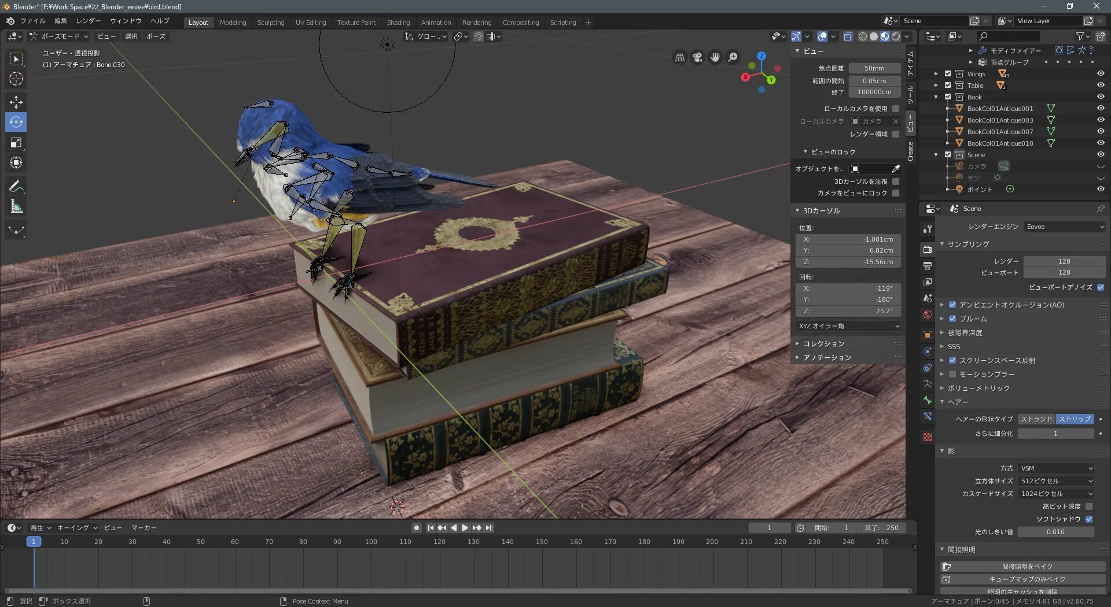Open the ポーズ menu in viewport header
The height and width of the screenshot is (607, 1111).
point(156,36)
